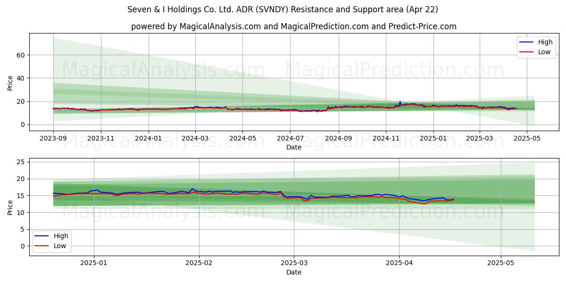The width and height of the screenshot is (566, 283).
Task: Click the '2024-09' tick label
Action: (x=338, y=138)
